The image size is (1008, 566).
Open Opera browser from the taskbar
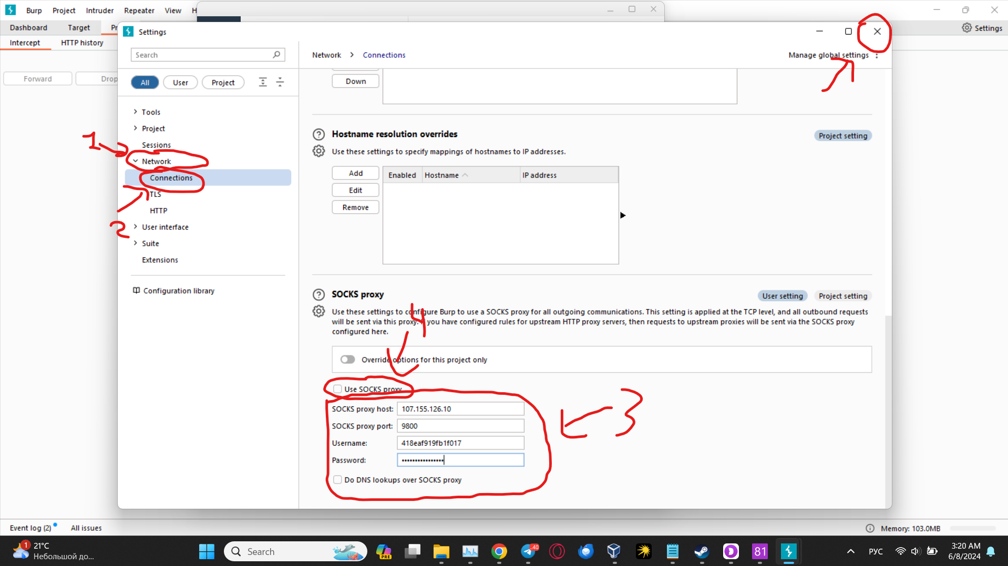tap(557, 551)
